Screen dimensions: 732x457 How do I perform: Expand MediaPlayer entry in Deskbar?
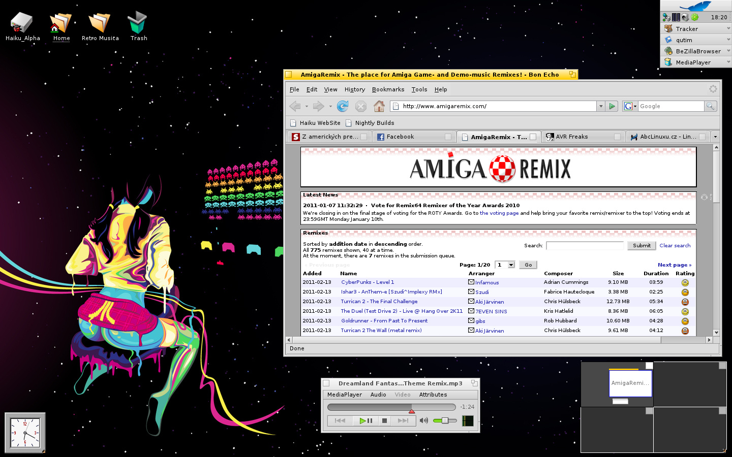click(x=728, y=62)
